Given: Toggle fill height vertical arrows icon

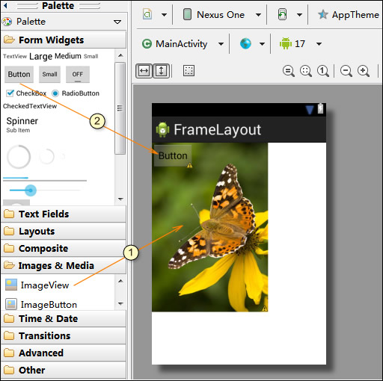Looking at the screenshot, I should 161,71.
